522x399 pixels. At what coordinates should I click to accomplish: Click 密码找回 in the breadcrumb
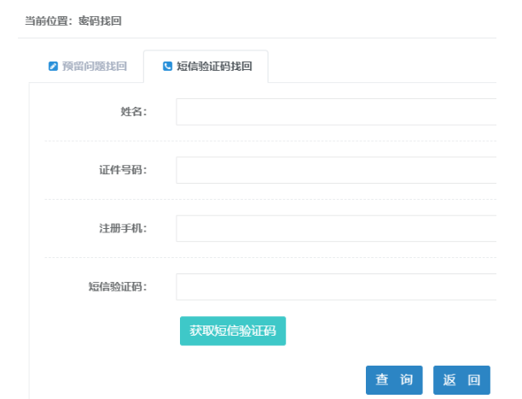point(100,21)
